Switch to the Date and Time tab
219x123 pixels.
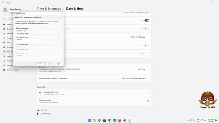tap(18, 17)
